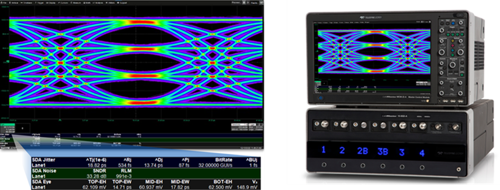Click the MID-EW value 17.82 ps

click(x=180, y=187)
